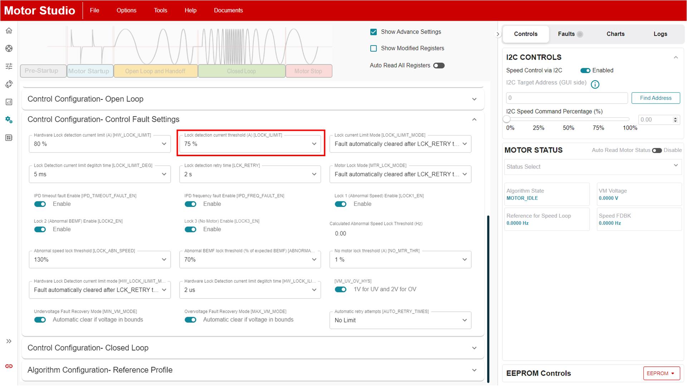
Task: Click the bar chart icon in sidebar
Action: (9, 102)
